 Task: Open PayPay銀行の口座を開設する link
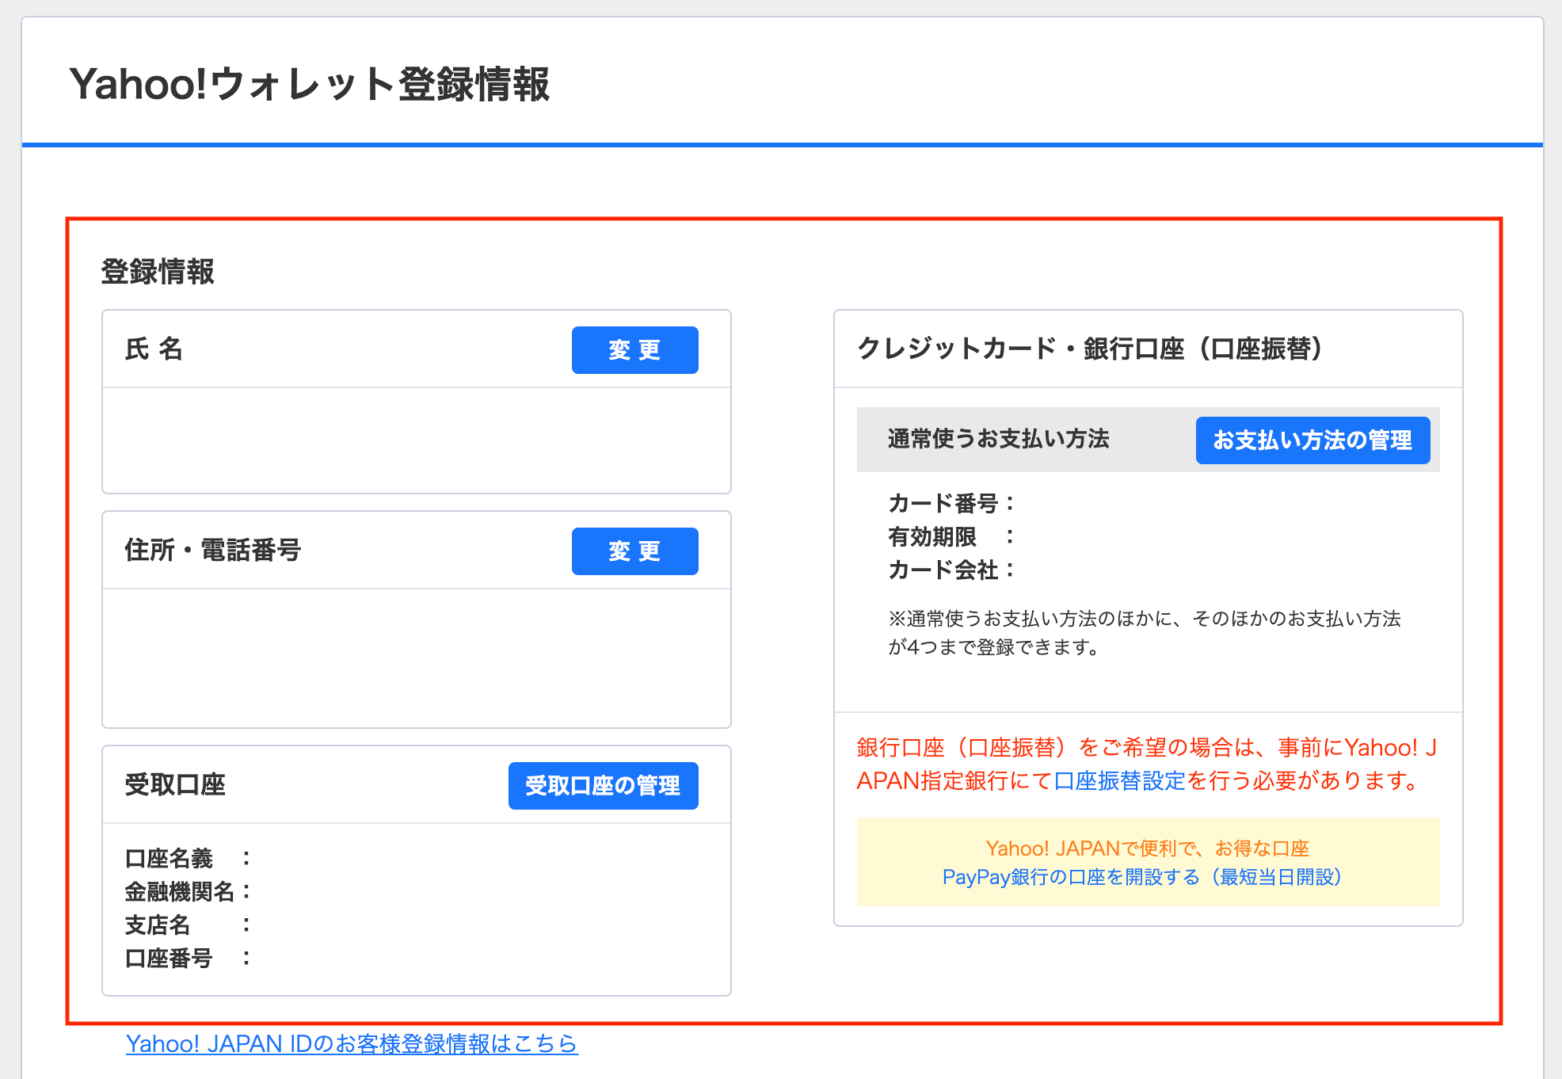[x=1141, y=877]
